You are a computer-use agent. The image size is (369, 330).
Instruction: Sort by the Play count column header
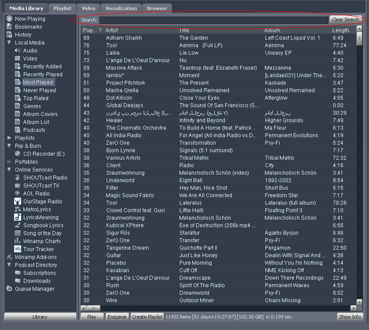pos(92,30)
